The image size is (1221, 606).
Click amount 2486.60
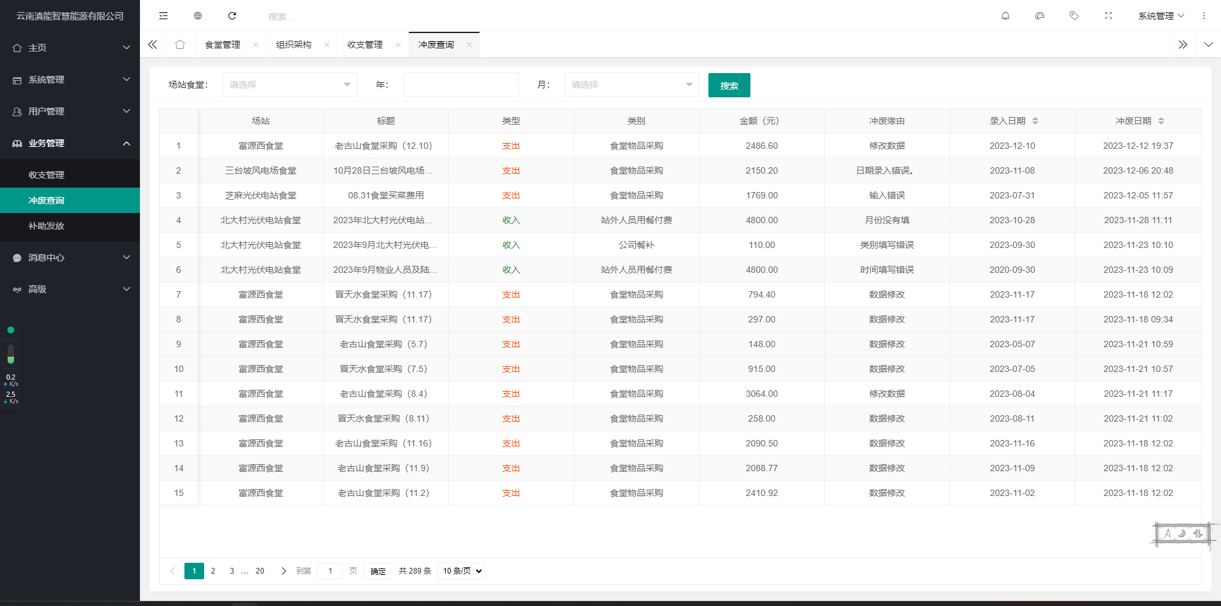pos(762,146)
